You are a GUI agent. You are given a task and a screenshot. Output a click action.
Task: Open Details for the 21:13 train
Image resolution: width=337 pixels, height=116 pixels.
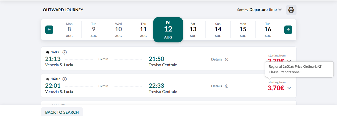pyautogui.click(x=216, y=59)
